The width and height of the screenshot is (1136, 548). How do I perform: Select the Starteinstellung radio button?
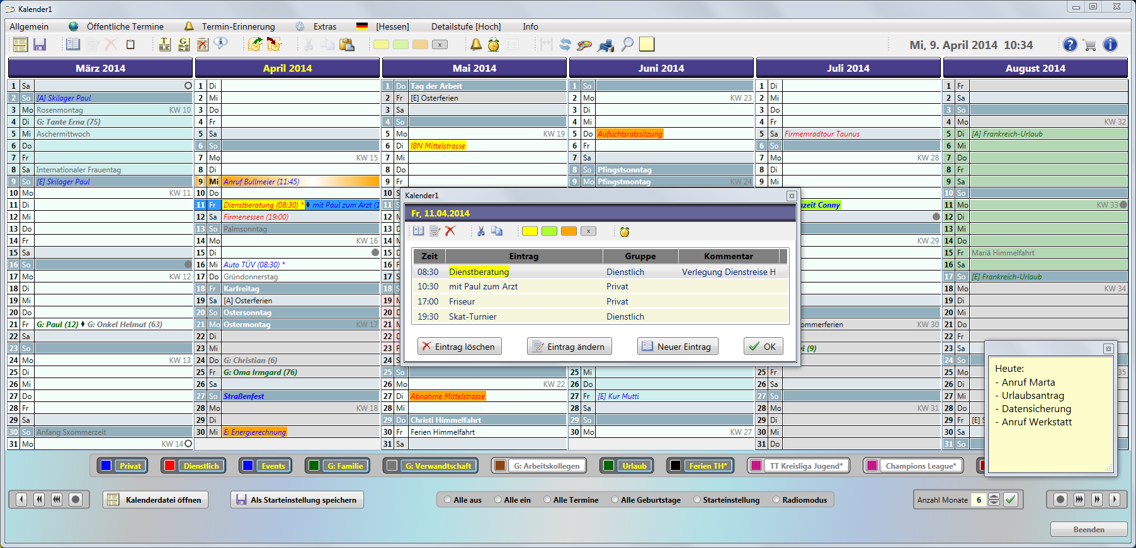pos(697,500)
